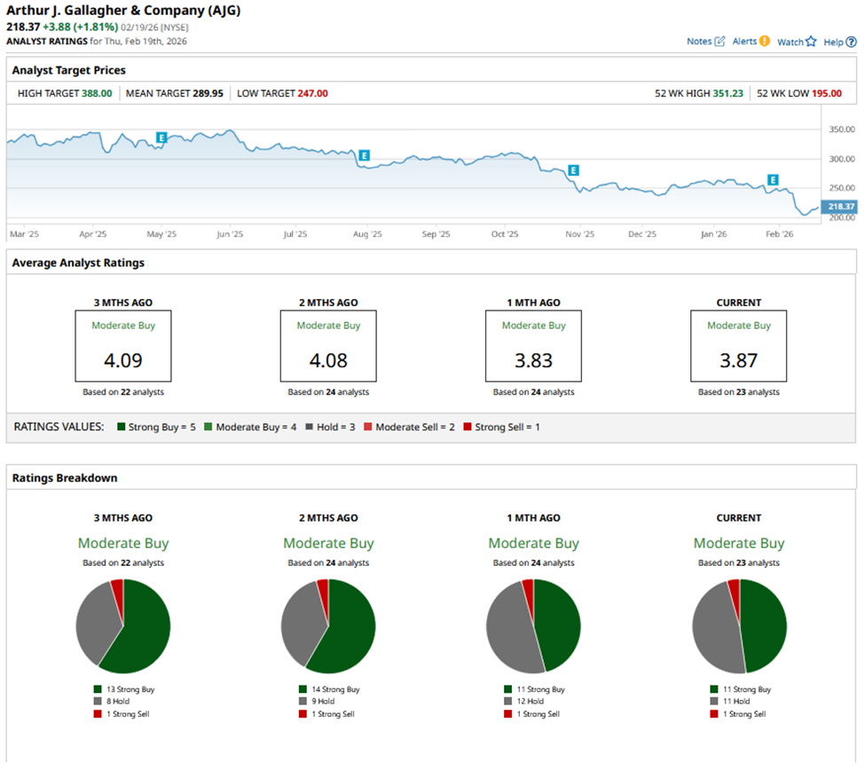
Task: Click the 3 Mths Ago 4.09 rating box
Action: (123, 346)
